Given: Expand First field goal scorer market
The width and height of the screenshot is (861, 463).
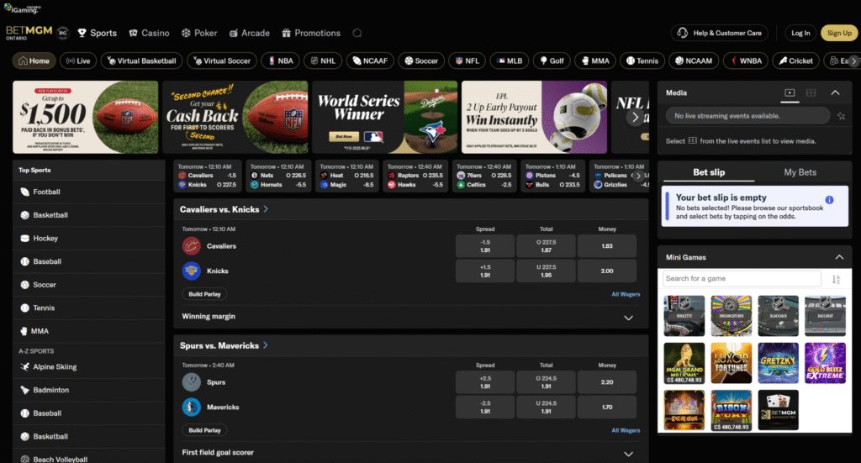Looking at the screenshot, I should (x=628, y=453).
